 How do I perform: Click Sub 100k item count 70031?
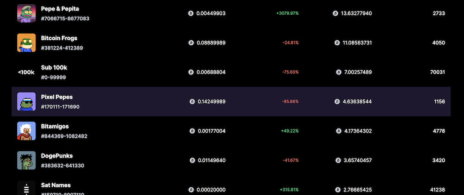tap(438, 72)
